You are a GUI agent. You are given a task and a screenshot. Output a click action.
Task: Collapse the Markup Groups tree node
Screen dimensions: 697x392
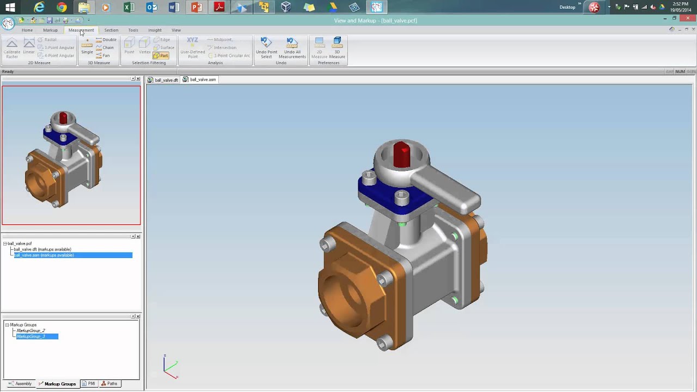(7, 325)
